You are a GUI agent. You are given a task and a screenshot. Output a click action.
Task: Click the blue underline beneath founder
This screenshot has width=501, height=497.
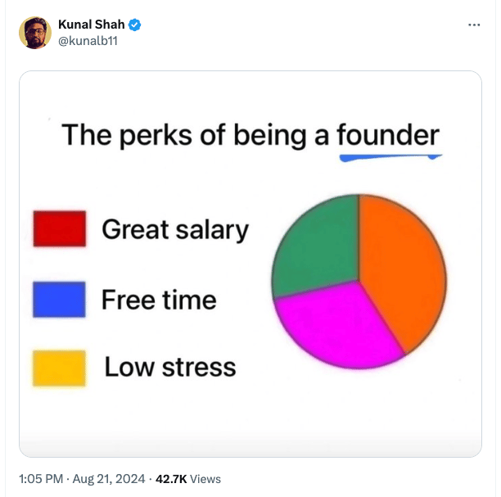click(390, 157)
